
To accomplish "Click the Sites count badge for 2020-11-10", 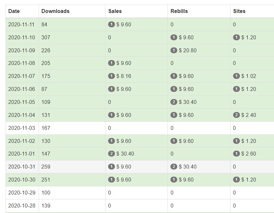I will tap(236, 37).
